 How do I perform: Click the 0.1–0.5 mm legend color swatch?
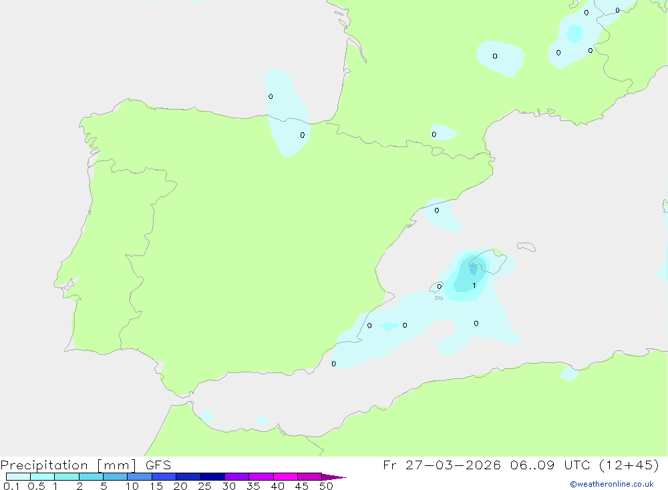[18, 477]
